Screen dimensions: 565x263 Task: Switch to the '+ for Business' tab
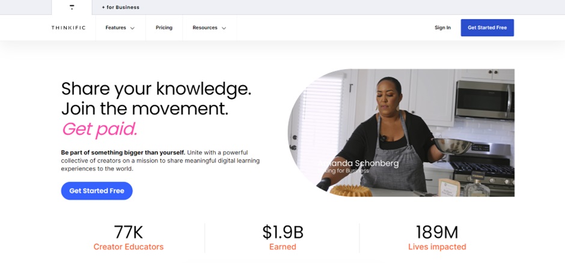coord(120,7)
